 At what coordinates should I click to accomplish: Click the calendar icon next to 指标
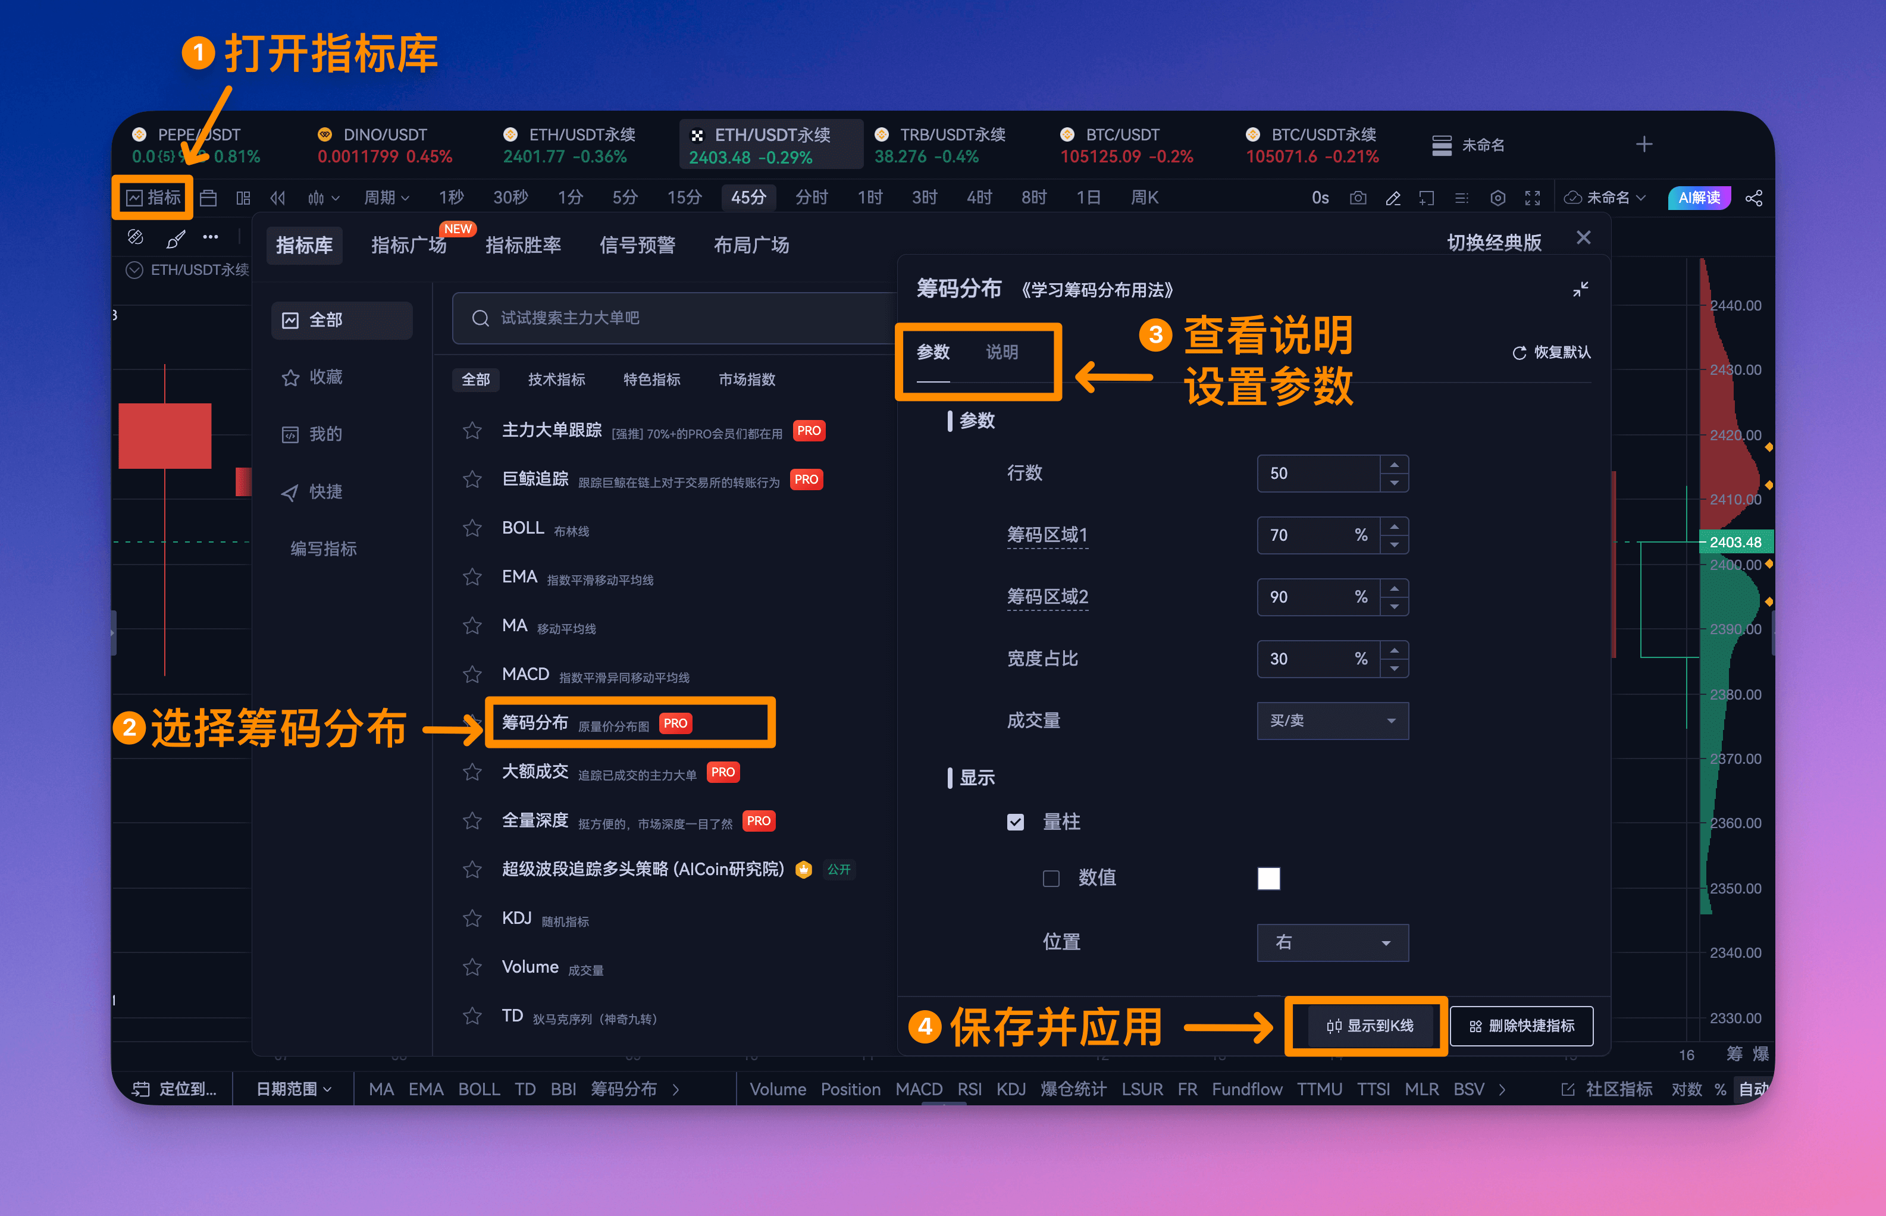(x=208, y=198)
